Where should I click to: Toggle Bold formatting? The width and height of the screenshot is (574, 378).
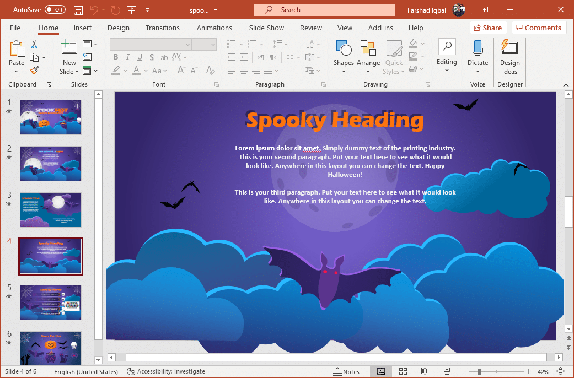coord(116,57)
